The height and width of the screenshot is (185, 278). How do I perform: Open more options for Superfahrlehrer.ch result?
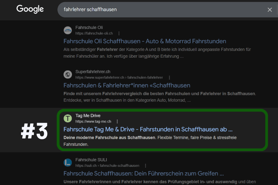point(170,77)
